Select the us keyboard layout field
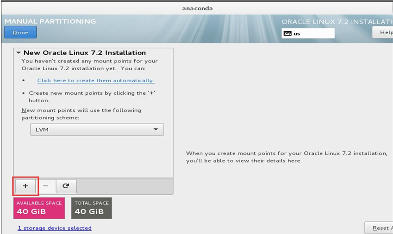The width and height of the screenshot is (393, 234). pos(308,34)
